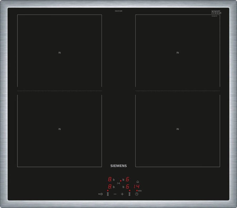The image size is (237, 208).
Task: Tap the timer display showing 14
Action: tap(136, 187)
